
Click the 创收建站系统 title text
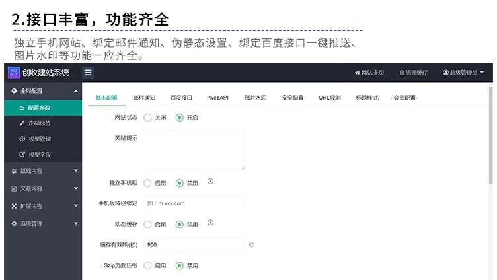click(46, 73)
